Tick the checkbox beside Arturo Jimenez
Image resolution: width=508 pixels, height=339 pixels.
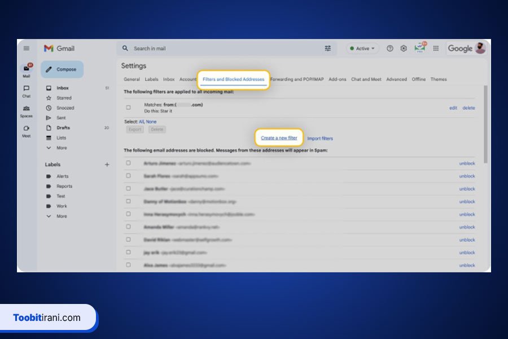(x=129, y=163)
